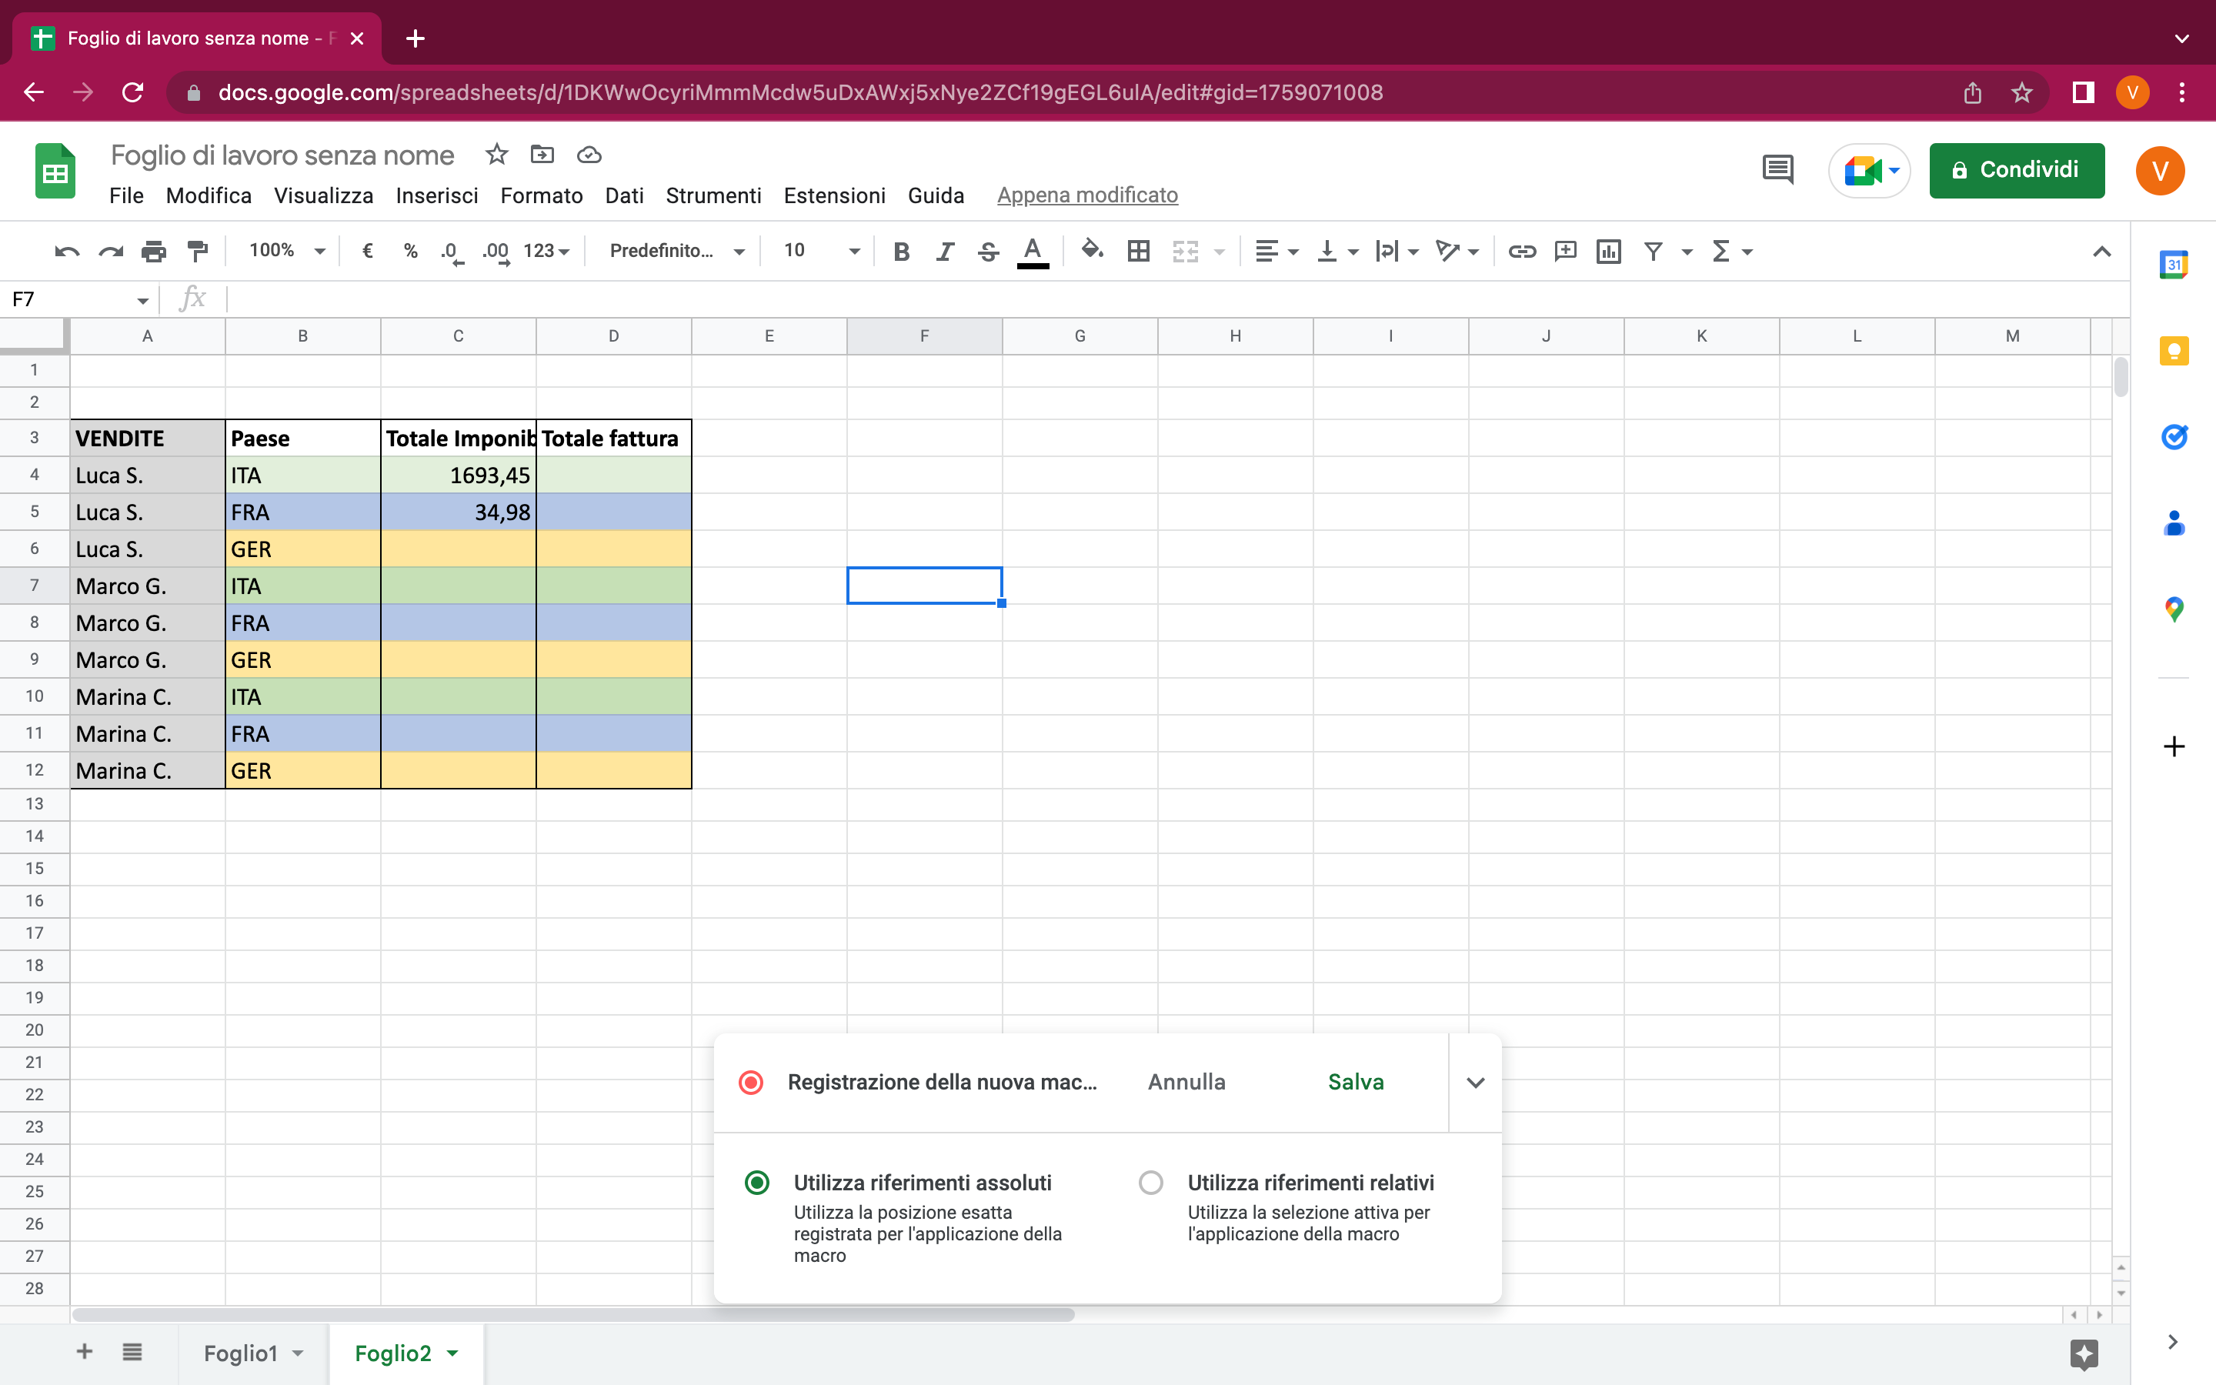Select 'Utilizza riferimenti relativi' option
Screen dimensions: 2216x1385
pyautogui.click(x=1151, y=1183)
